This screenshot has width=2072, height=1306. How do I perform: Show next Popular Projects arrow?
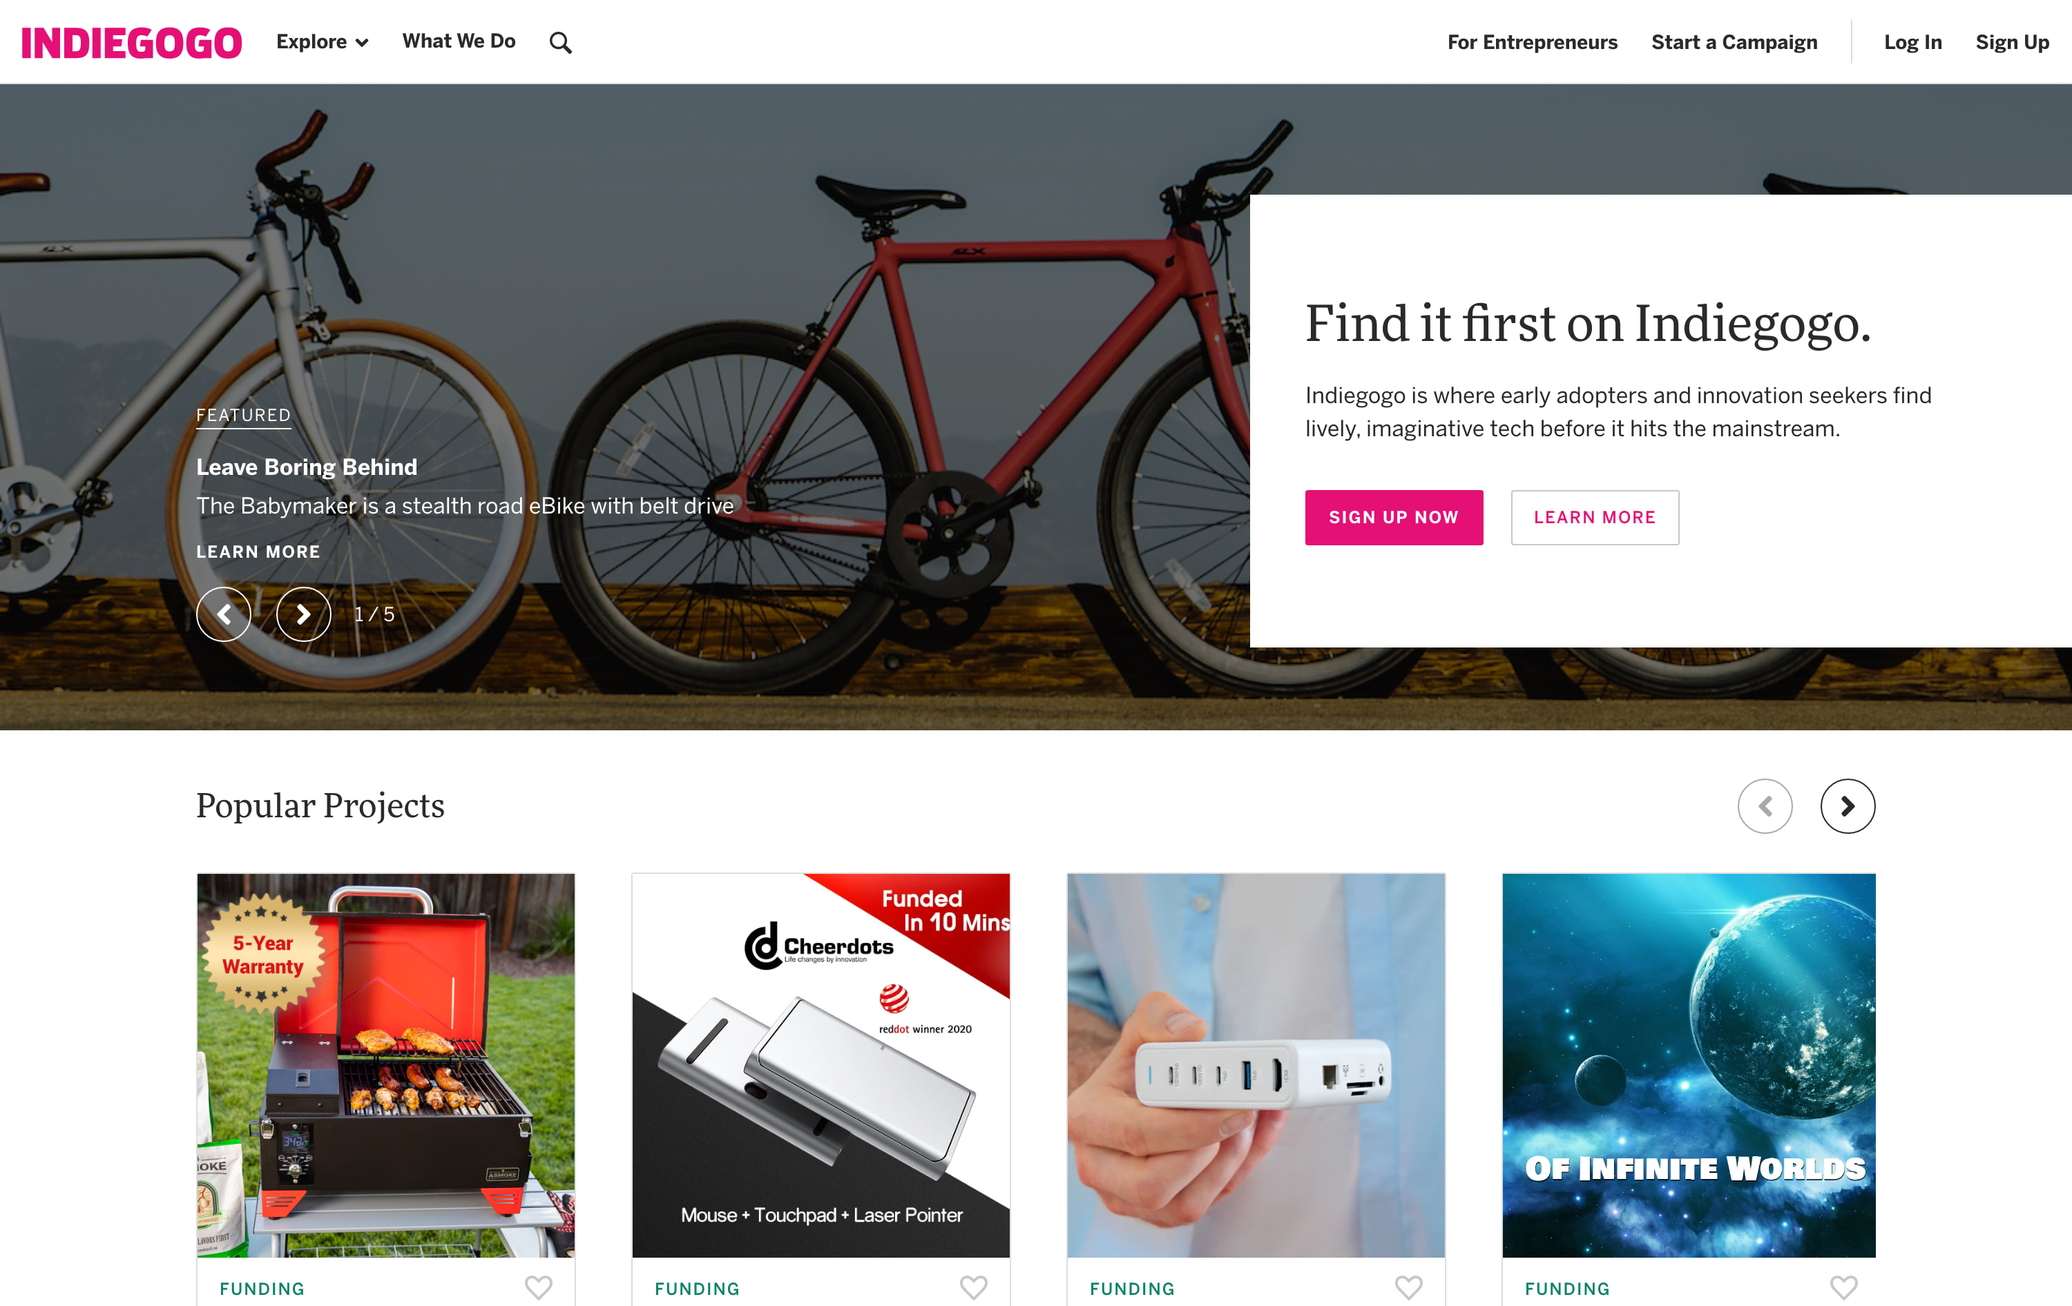pyautogui.click(x=1848, y=806)
